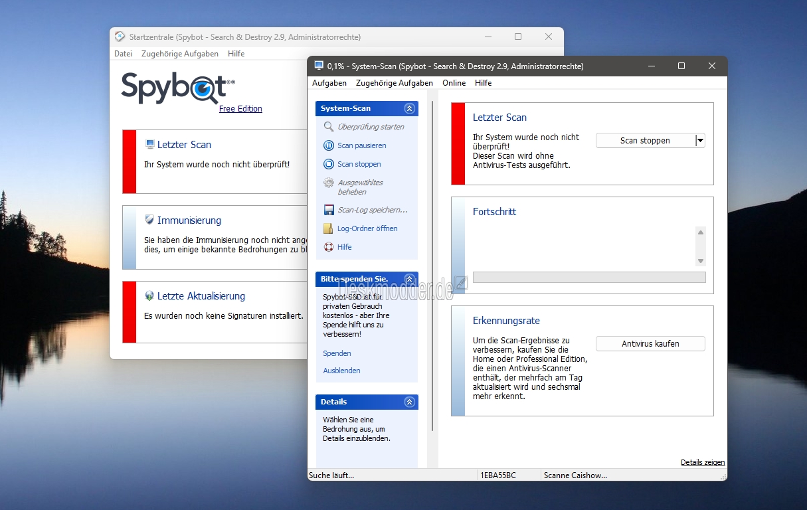Click the lifebuoy Hilfe icon in the sidebar
The image size is (807, 510).
tap(329, 247)
